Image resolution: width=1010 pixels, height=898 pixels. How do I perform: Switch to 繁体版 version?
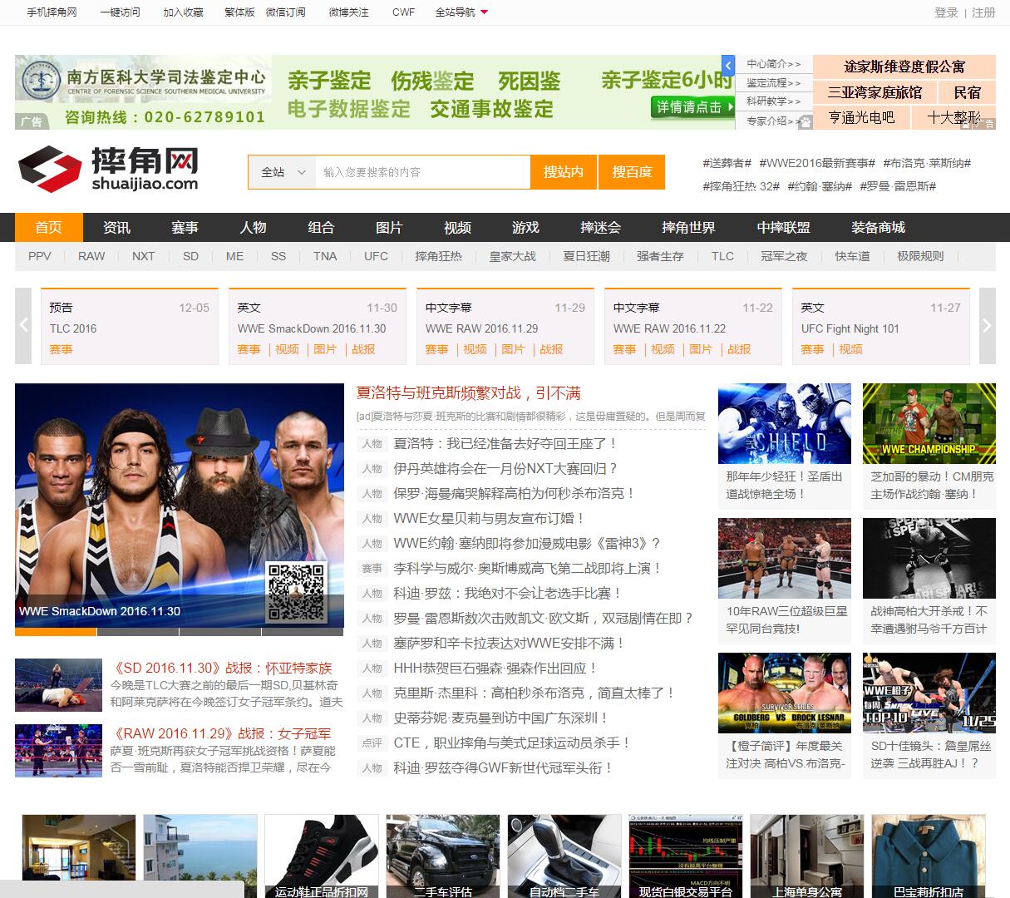click(x=239, y=12)
